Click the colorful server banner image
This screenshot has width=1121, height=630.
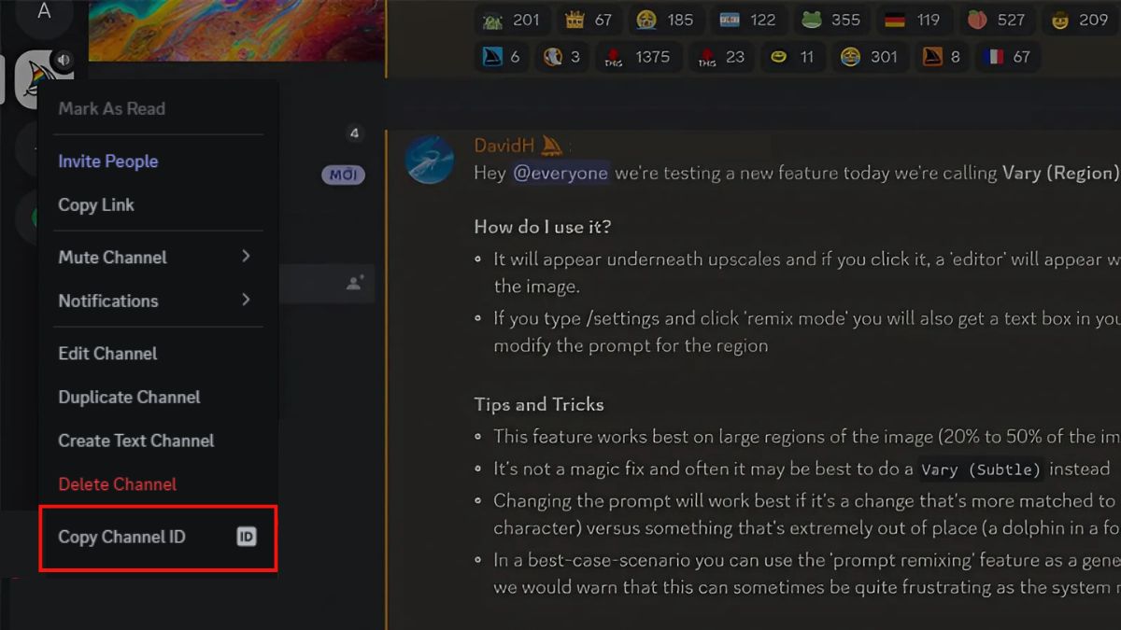pos(236,30)
